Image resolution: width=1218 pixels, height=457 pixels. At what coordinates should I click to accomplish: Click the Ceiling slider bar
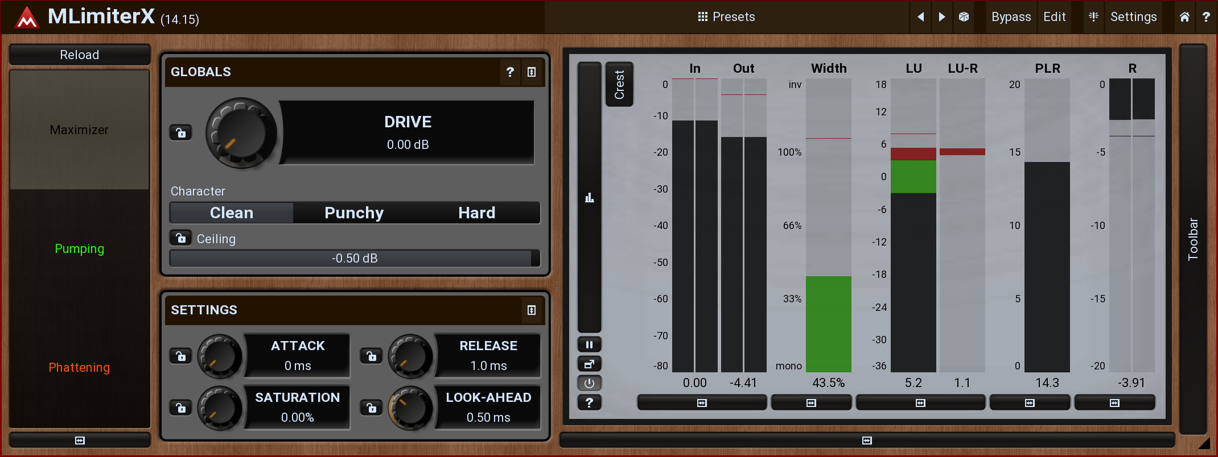point(354,258)
